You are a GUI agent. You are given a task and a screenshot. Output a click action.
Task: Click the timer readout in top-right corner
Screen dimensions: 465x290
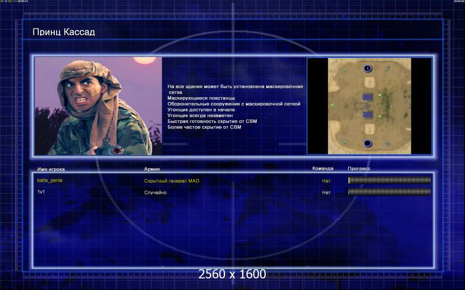(459, 1)
